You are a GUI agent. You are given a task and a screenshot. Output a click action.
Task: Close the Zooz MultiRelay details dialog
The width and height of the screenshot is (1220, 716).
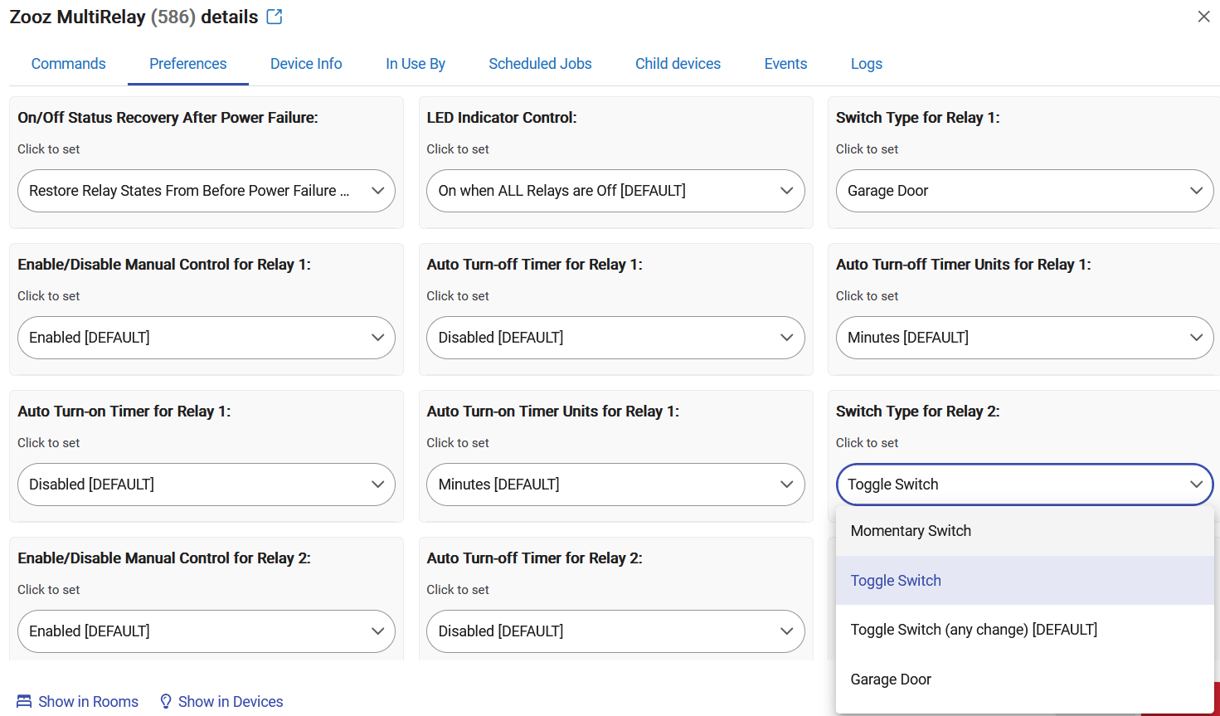tap(1203, 17)
